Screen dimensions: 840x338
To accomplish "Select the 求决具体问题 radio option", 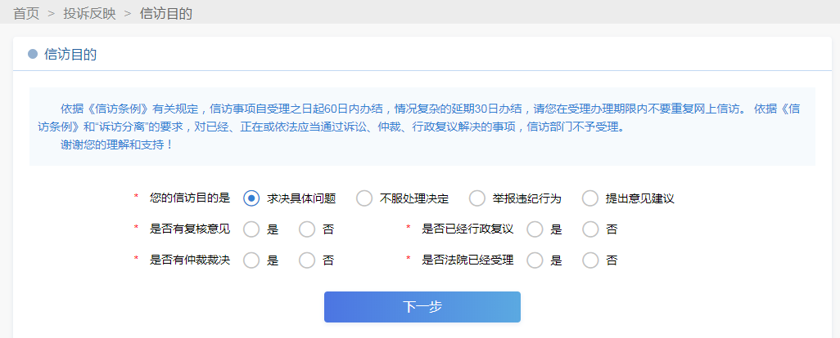I will (252, 198).
